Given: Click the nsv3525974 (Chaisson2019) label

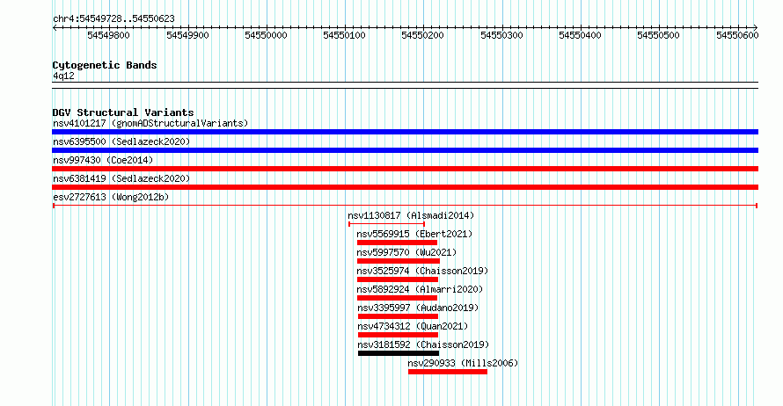Looking at the screenshot, I should [422, 271].
